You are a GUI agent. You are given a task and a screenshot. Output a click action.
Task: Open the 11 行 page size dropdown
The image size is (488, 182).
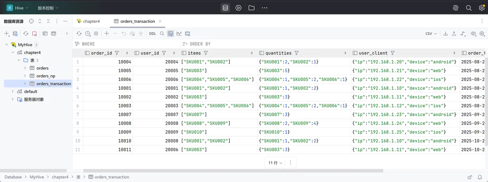tap(275, 163)
